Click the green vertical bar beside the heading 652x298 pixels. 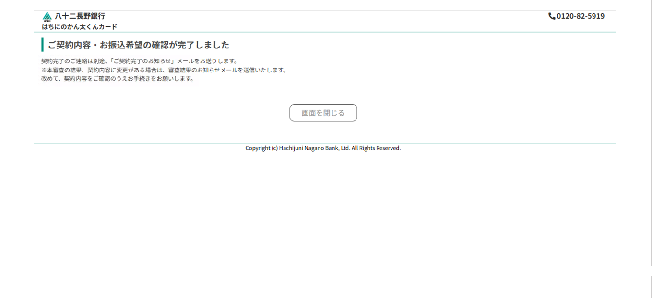[42, 45]
